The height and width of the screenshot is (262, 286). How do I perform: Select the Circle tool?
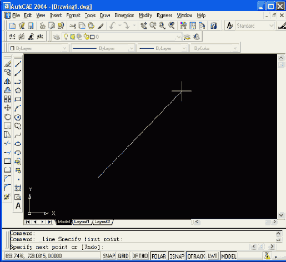pyautogui.click(x=18, y=117)
